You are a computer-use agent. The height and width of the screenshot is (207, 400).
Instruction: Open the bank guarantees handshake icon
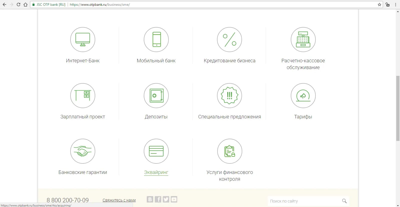(x=83, y=151)
